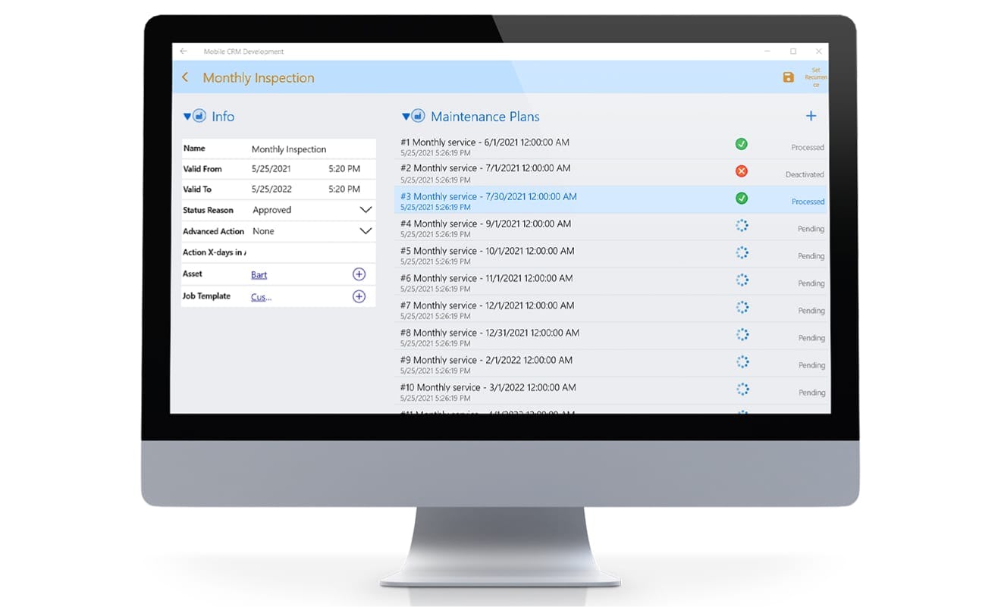
Task: Click the Save icon in the toolbar
Action: (x=789, y=77)
